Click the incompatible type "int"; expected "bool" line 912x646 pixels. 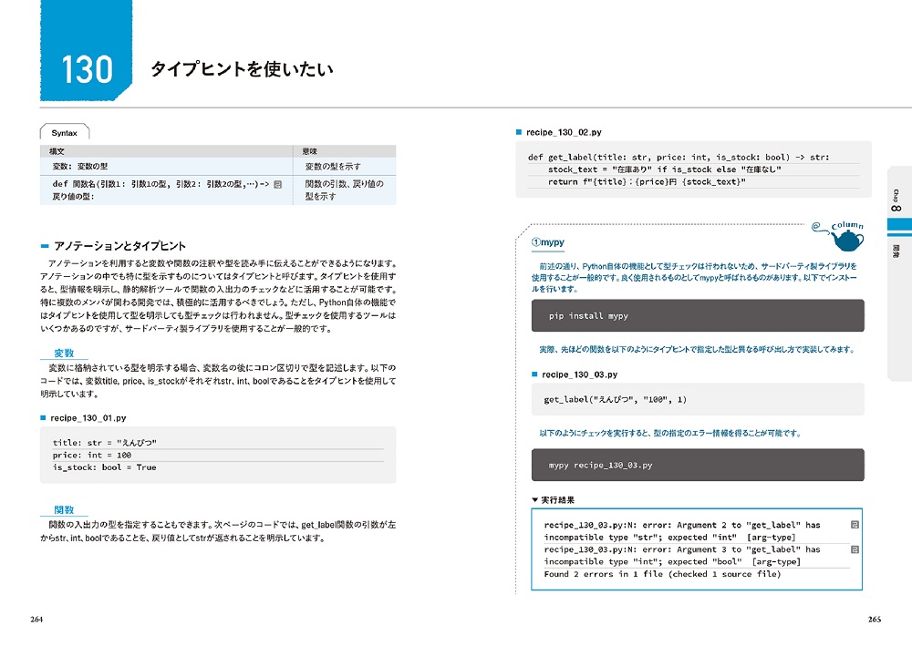pos(672,562)
